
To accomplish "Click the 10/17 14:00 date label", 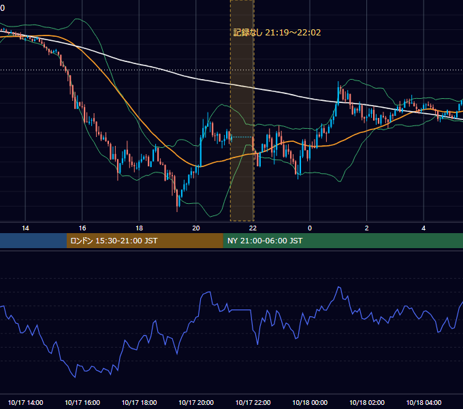I will pos(25,402).
